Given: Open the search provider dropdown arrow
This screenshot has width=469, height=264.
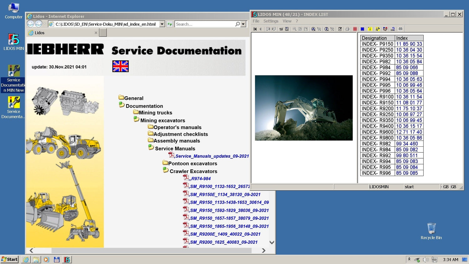Looking at the screenshot, I should coord(243,24).
